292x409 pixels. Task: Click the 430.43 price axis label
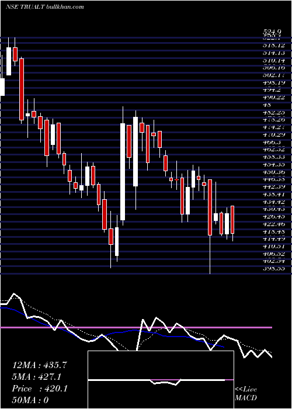click(x=274, y=209)
